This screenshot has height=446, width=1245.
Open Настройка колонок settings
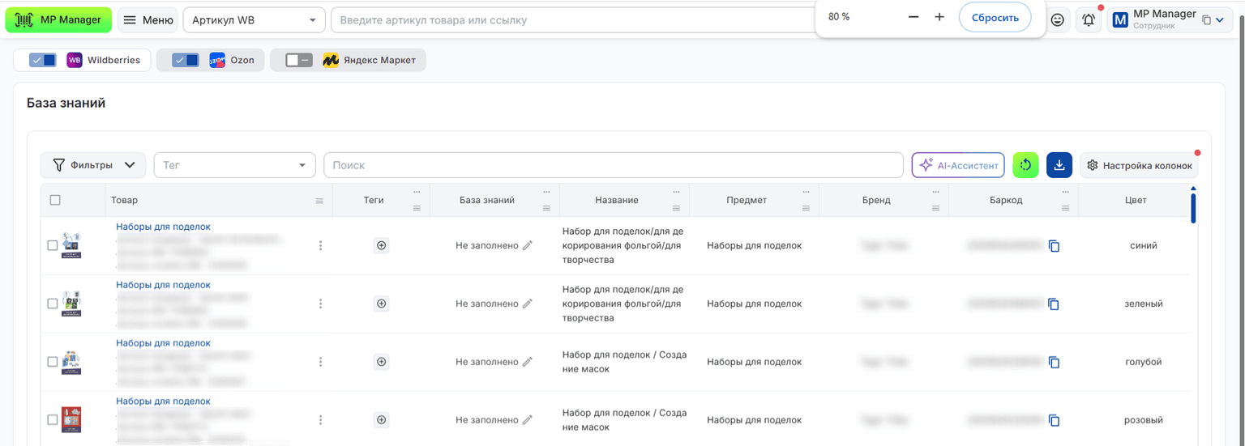click(1139, 165)
